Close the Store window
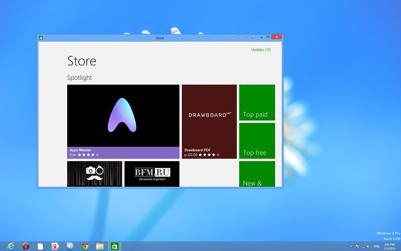 point(277,37)
